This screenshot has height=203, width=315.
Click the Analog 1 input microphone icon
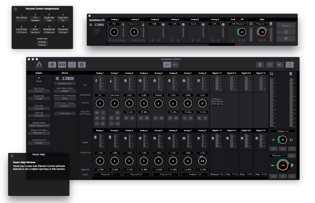(x=96, y=81)
